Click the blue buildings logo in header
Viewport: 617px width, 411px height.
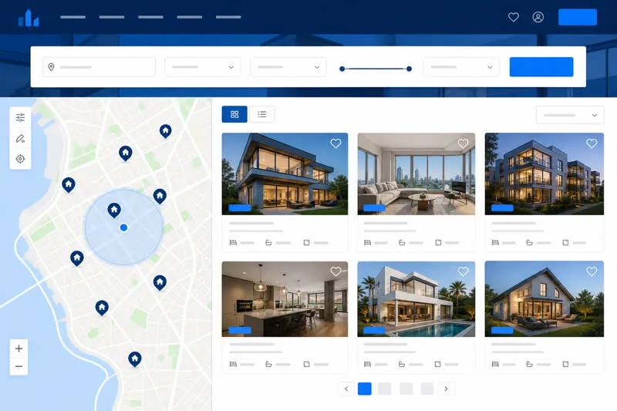[x=29, y=18]
